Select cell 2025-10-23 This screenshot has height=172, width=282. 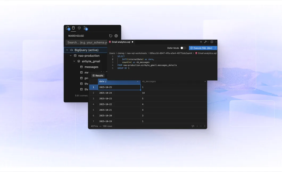(x=119, y=99)
